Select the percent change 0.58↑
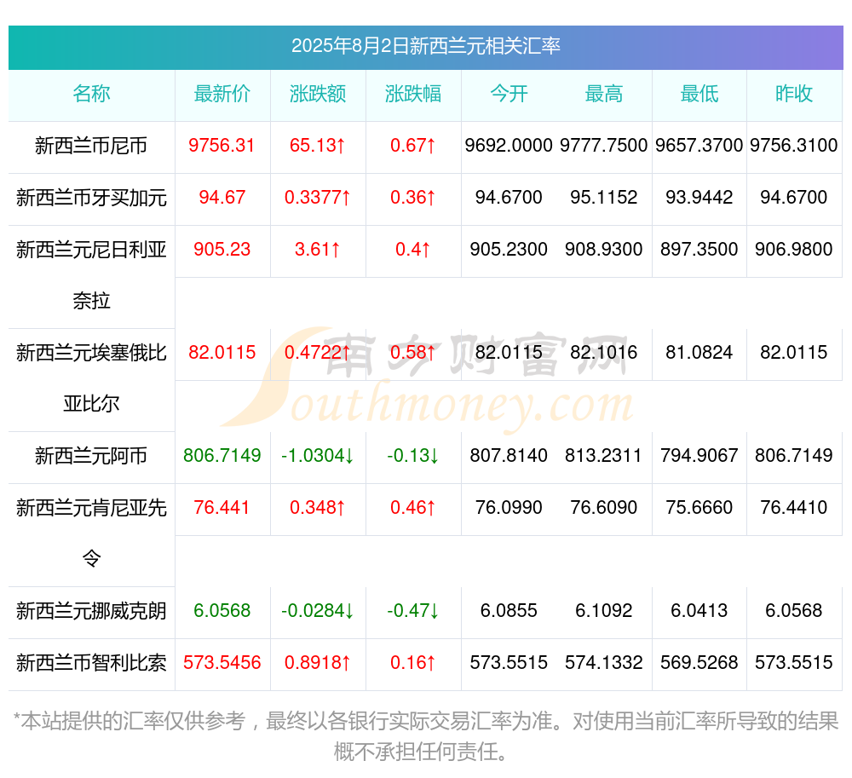 [x=413, y=353]
